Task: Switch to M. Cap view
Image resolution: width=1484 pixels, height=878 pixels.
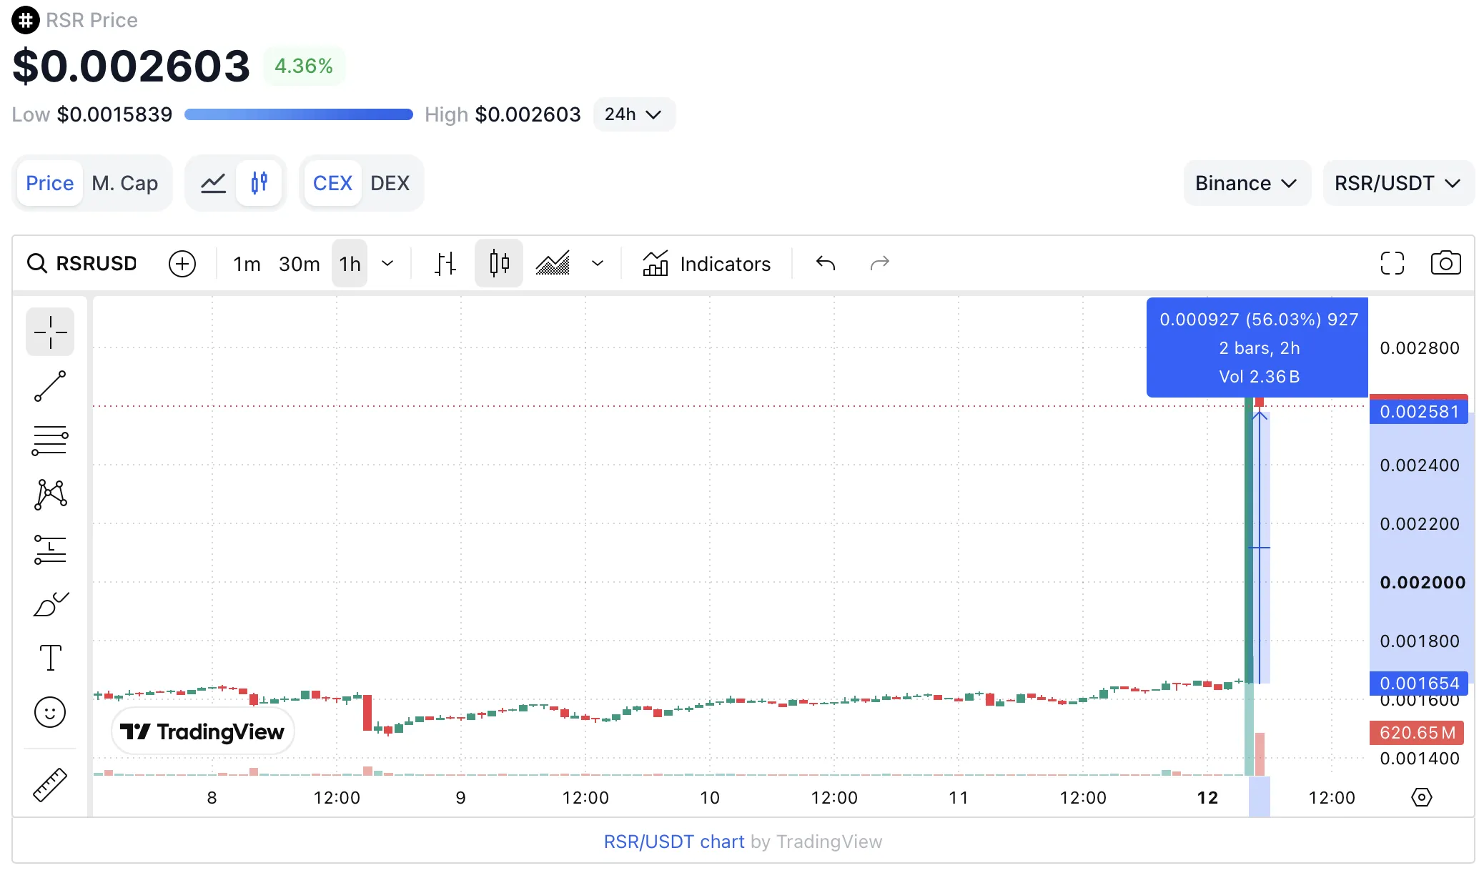Action: 125,183
